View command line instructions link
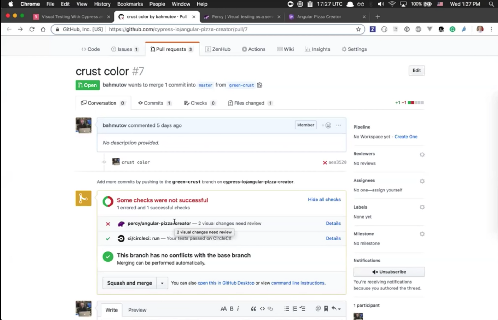Viewport: 498px width, 320px height. click(x=298, y=283)
